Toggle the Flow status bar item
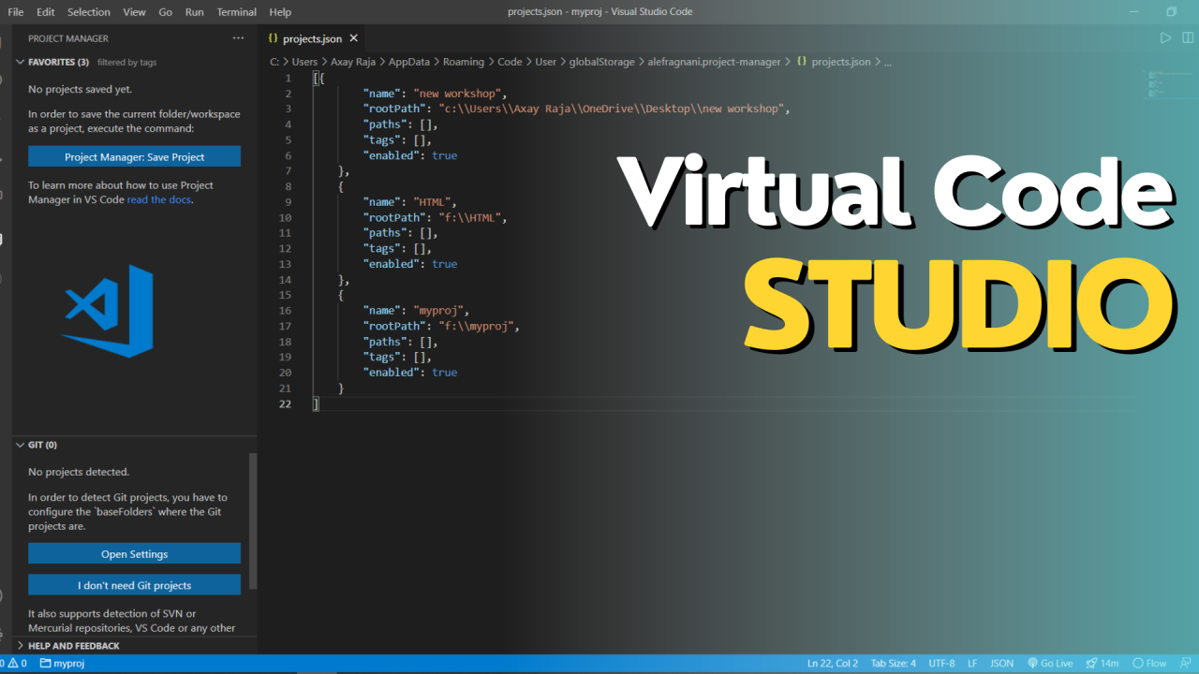 [x=1149, y=663]
